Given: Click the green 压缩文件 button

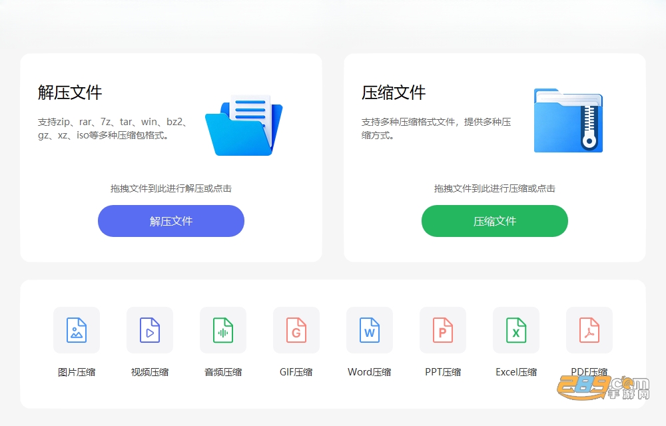Looking at the screenshot, I should pyautogui.click(x=495, y=221).
